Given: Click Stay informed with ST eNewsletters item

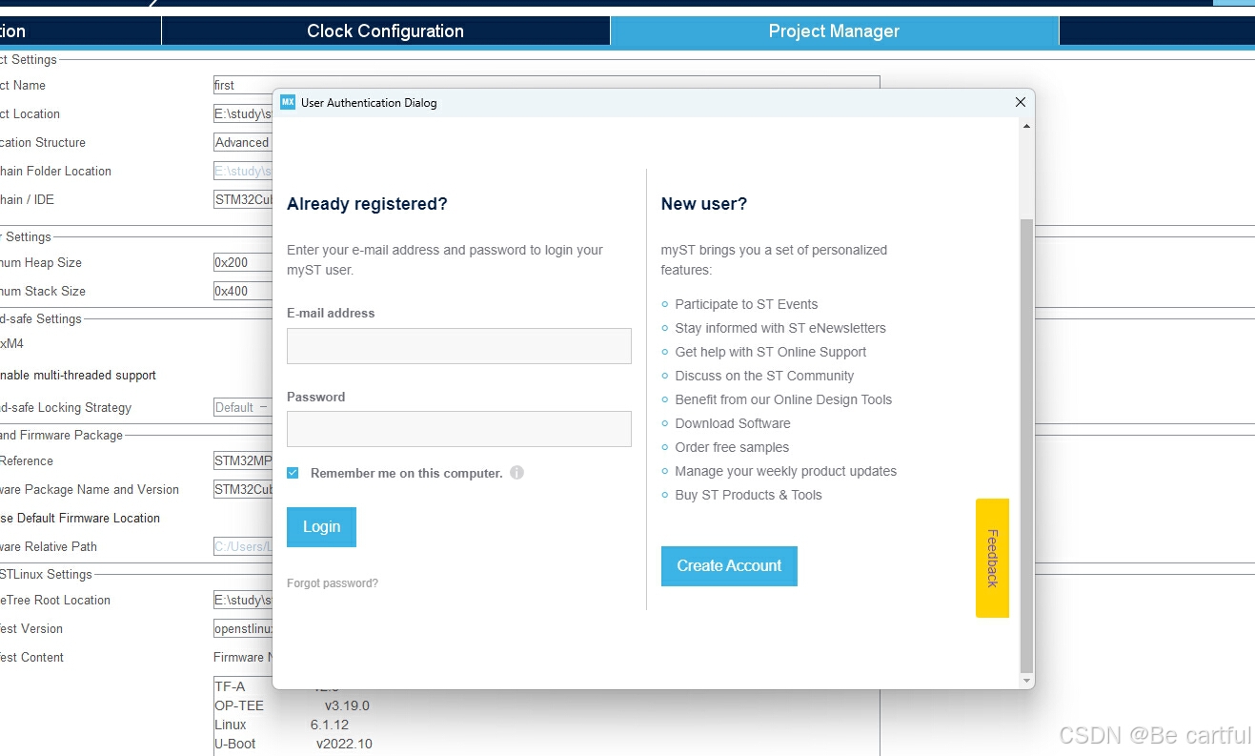Looking at the screenshot, I should 780,328.
